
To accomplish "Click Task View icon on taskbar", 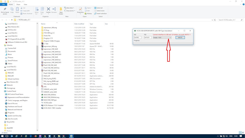I will pos(7,136).
